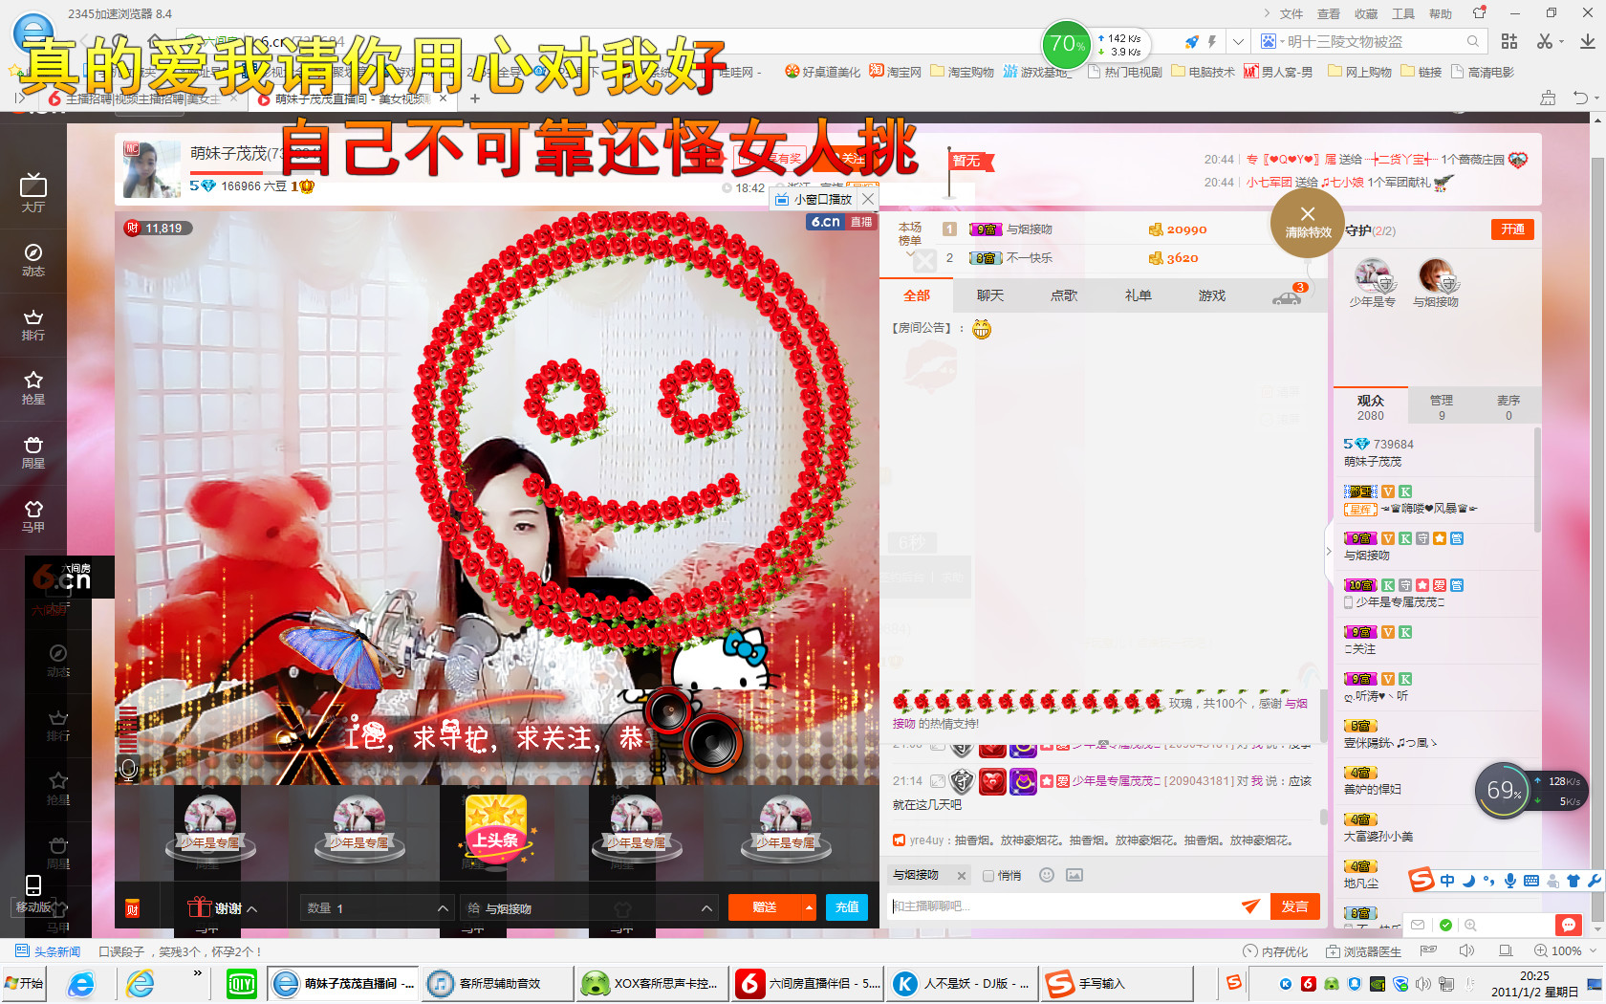Open the 收藏 browser menu
This screenshot has height=1004, width=1606.
pyautogui.click(x=1366, y=14)
